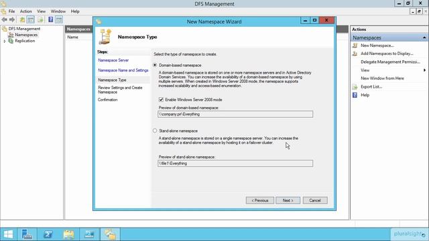Viewport: 429px width, 241px height.
Task: Click the New Namespace icon in Actions
Action: [355, 46]
